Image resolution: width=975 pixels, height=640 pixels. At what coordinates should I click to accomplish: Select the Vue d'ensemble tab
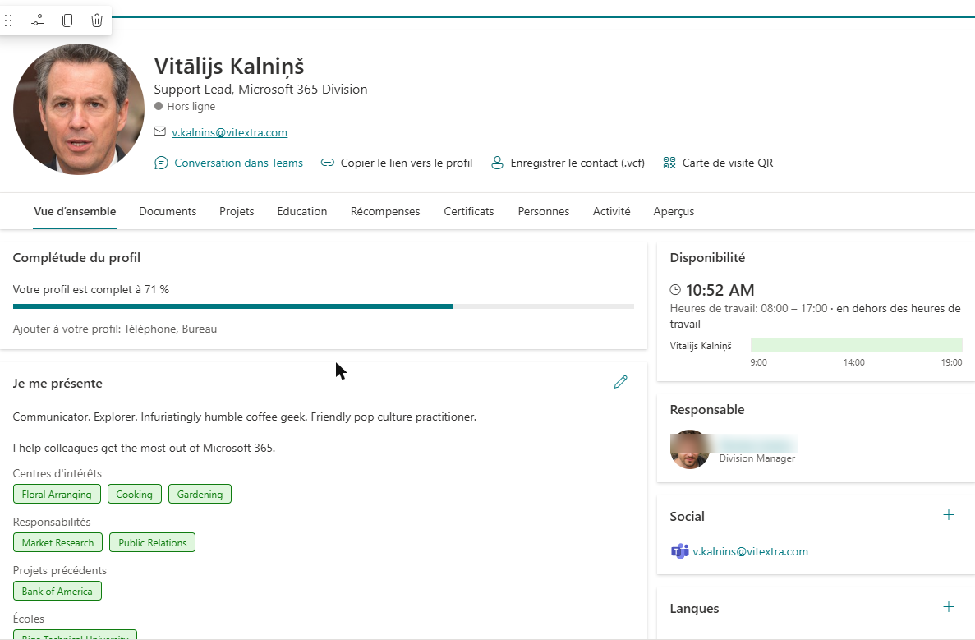[x=75, y=211]
